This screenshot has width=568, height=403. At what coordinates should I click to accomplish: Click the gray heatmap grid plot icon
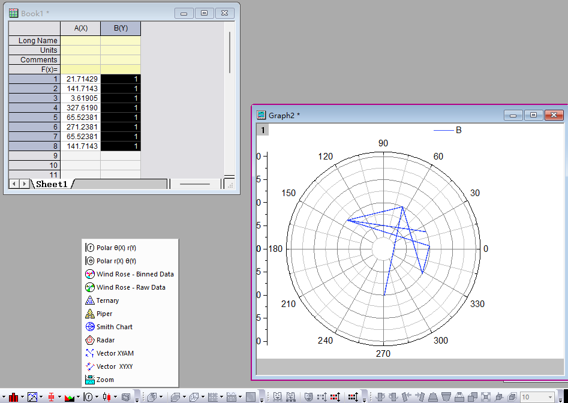point(213,397)
